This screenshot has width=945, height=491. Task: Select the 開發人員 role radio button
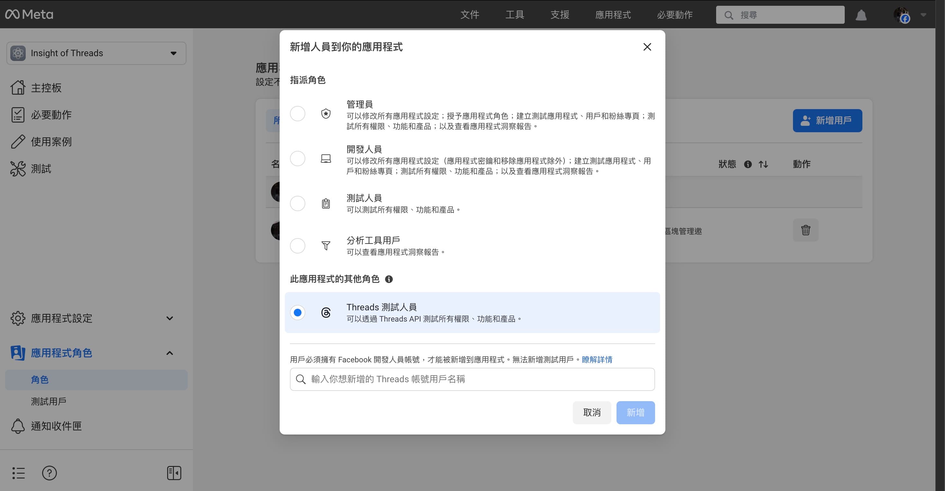coord(298,159)
